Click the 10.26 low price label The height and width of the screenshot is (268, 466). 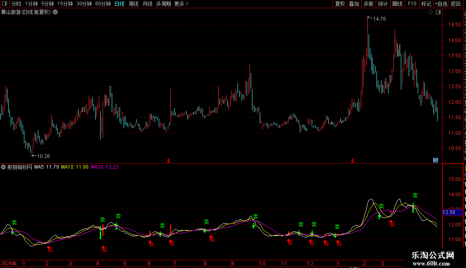click(43, 156)
